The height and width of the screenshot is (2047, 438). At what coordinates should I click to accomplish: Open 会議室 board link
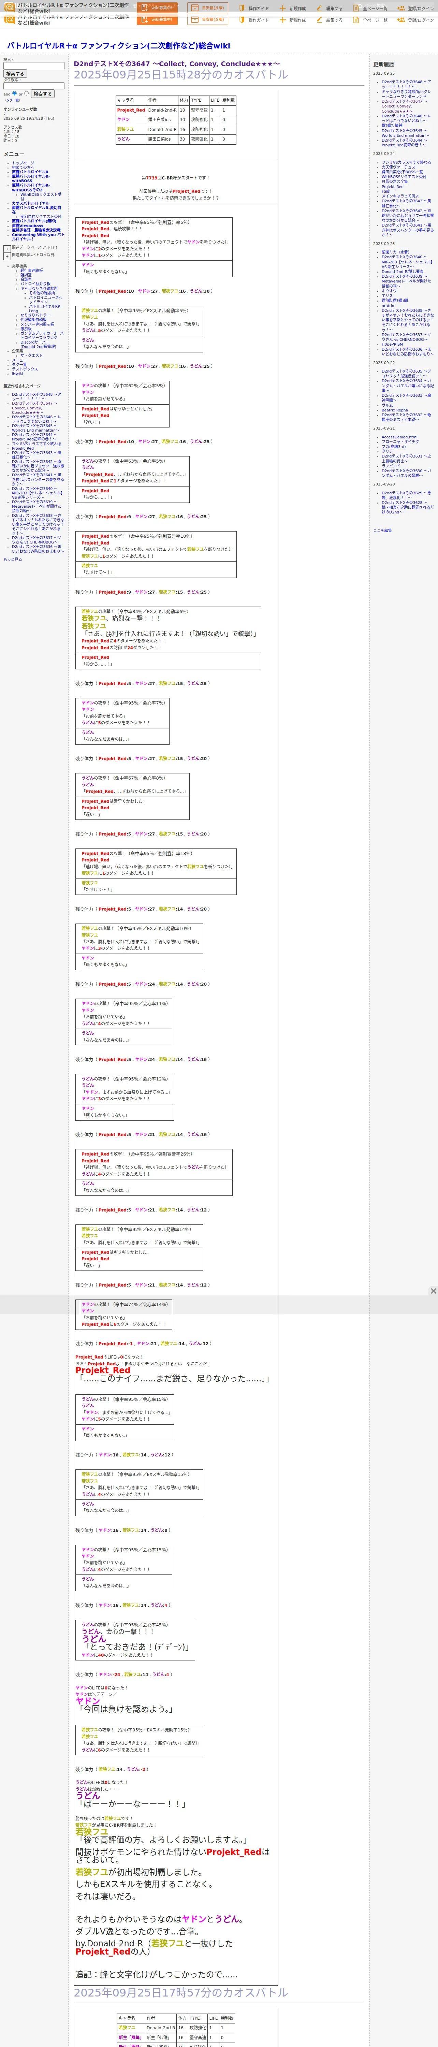tap(26, 280)
